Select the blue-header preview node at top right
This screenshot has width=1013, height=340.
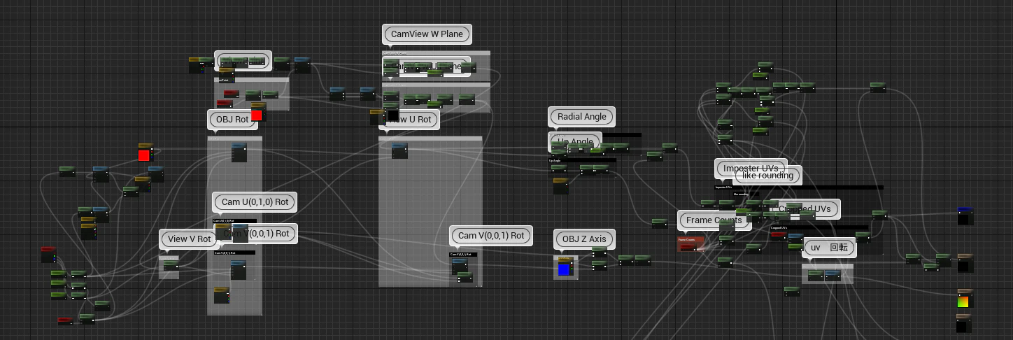[965, 215]
